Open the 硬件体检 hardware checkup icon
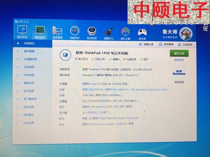210x157 pixels. click(22, 31)
